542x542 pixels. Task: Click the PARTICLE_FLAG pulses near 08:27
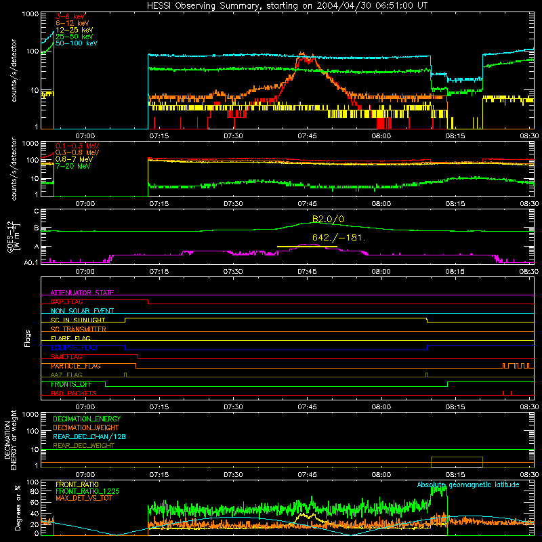(516, 366)
